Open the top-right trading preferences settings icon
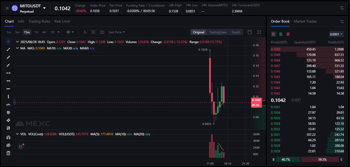The height and width of the screenshot is (167, 350). [x=342, y=8]
